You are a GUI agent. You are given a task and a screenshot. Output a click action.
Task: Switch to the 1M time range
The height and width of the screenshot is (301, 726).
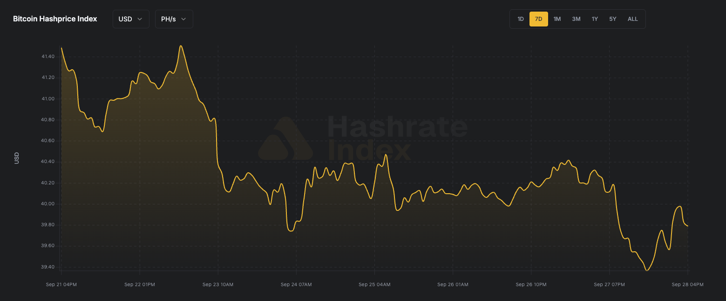click(x=557, y=19)
